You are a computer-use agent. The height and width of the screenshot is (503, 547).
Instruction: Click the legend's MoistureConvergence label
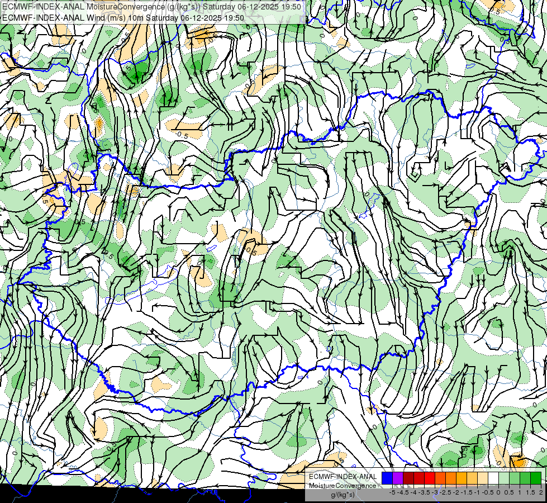pyautogui.click(x=343, y=486)
